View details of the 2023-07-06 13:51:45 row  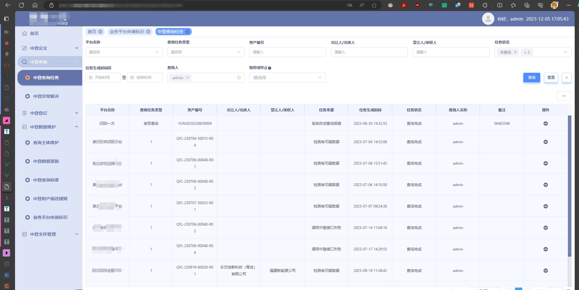pos(546,163)
